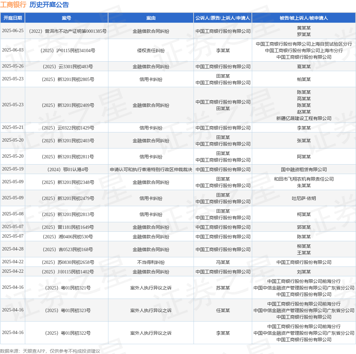
Task: Select date cell 2025-06-25
Action: [13, 31]
